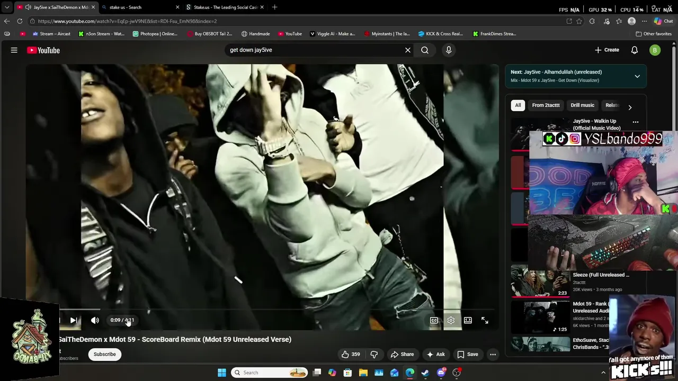Switch the player to theater mode
678x381 pixels.
(468, 320)
